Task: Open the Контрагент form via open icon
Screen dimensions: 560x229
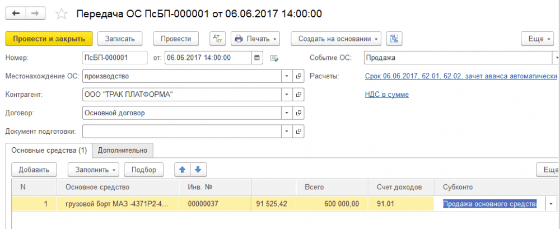Action: tap(298, 95)
